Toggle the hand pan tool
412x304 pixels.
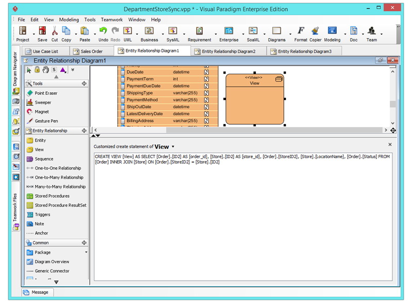[x=45, y=70]
